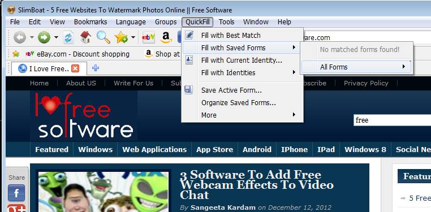Open Organize Saved Forms
Screen dimensions: 431x212
[243, 103]
